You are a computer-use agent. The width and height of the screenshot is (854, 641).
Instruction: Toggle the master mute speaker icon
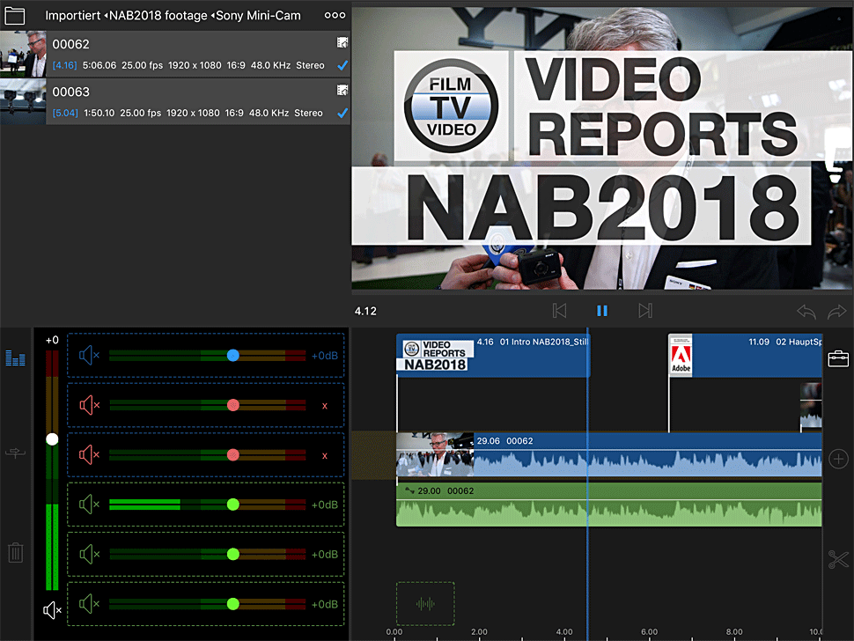[52, 610]
